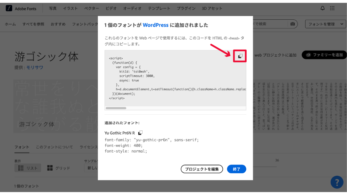Image resolution: width=347 pixels, height=195 pixels.
Task: Open the help question mark bubble
Action: point(337,182)
